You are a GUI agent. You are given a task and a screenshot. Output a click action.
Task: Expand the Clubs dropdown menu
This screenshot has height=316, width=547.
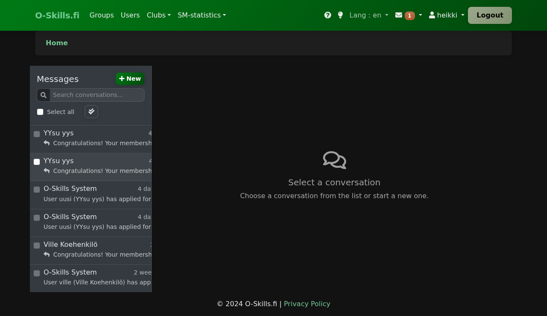click(159, 15)
